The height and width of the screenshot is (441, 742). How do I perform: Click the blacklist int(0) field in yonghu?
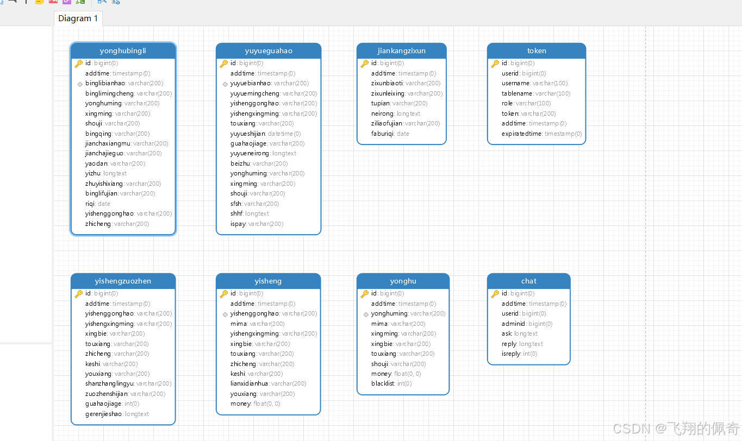pyautogui.click(x=391, y=384)
